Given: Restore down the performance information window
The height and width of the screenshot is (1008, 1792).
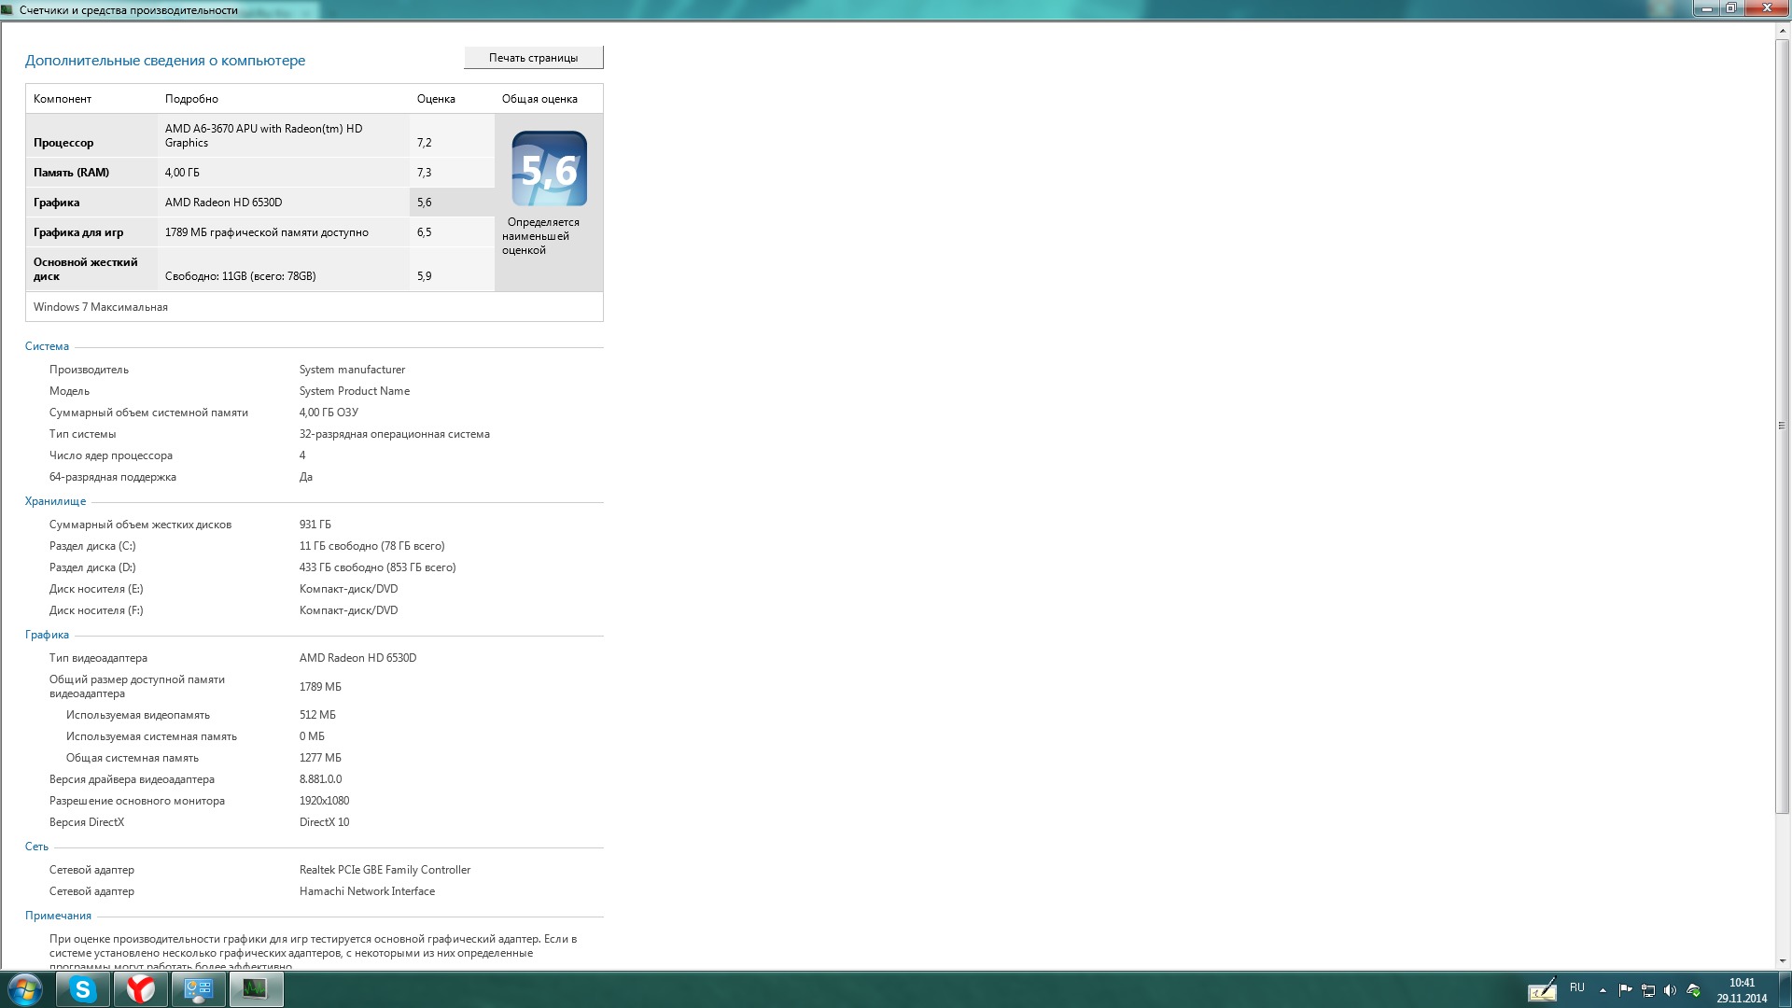Looking at the screenshot, I should 1730,8.
